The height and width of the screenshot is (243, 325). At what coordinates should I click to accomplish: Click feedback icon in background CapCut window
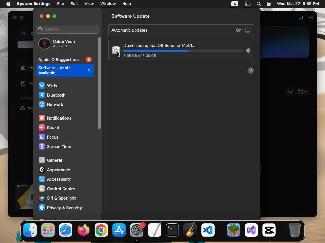[x=301, y=17]
